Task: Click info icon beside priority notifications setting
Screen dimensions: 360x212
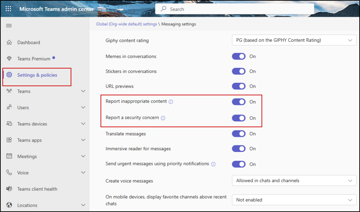Action: (x=213, y=164)
